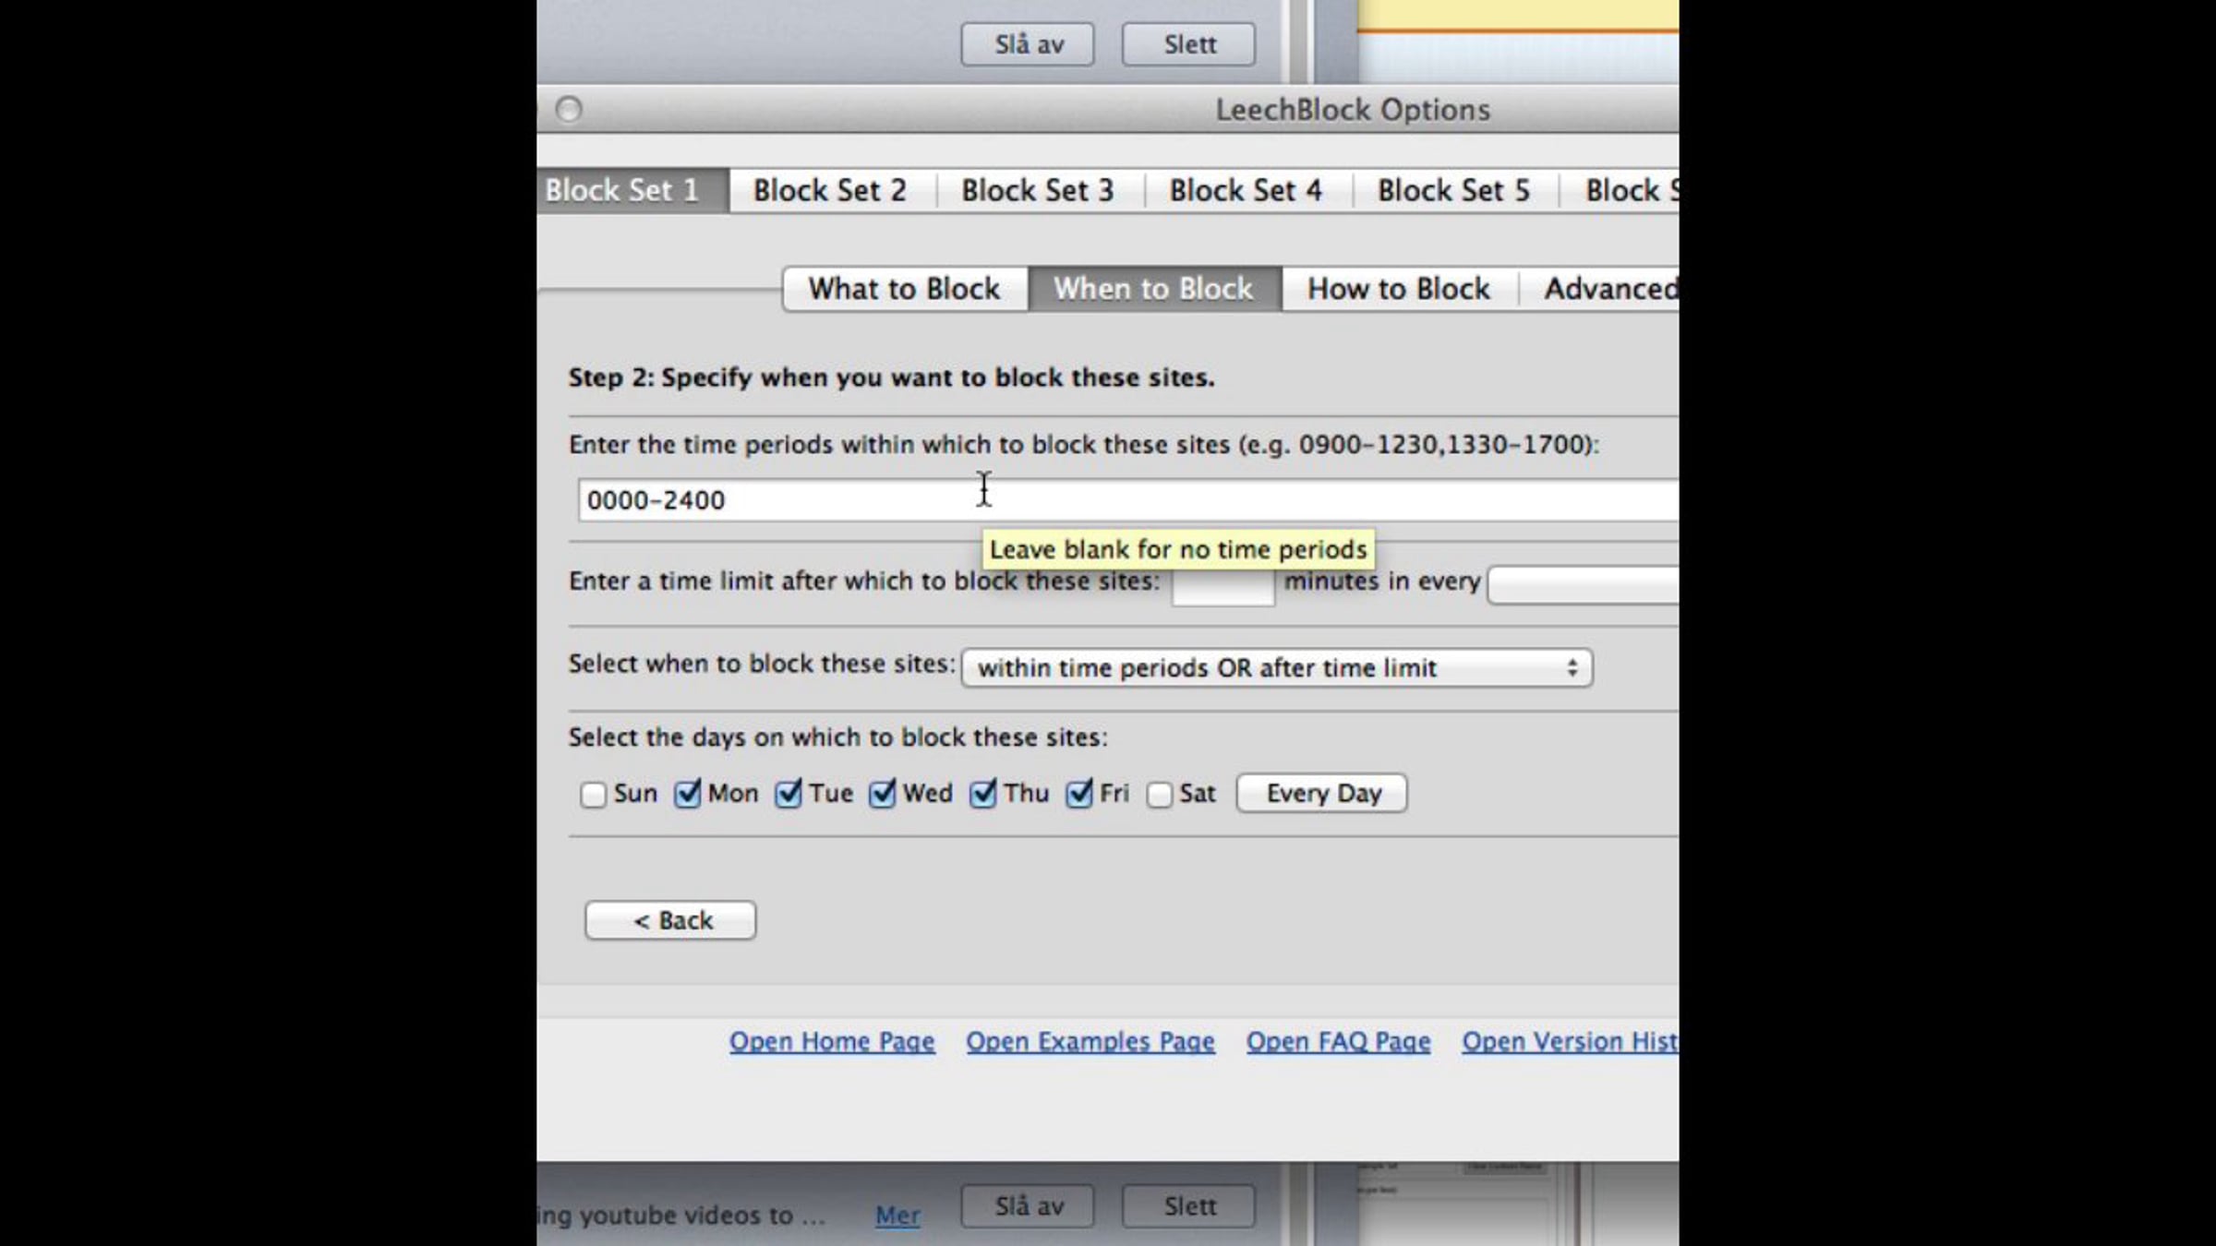This screenshot has width=2216, height=1246.
Task: Open Version History link
Action: 1570,1041
